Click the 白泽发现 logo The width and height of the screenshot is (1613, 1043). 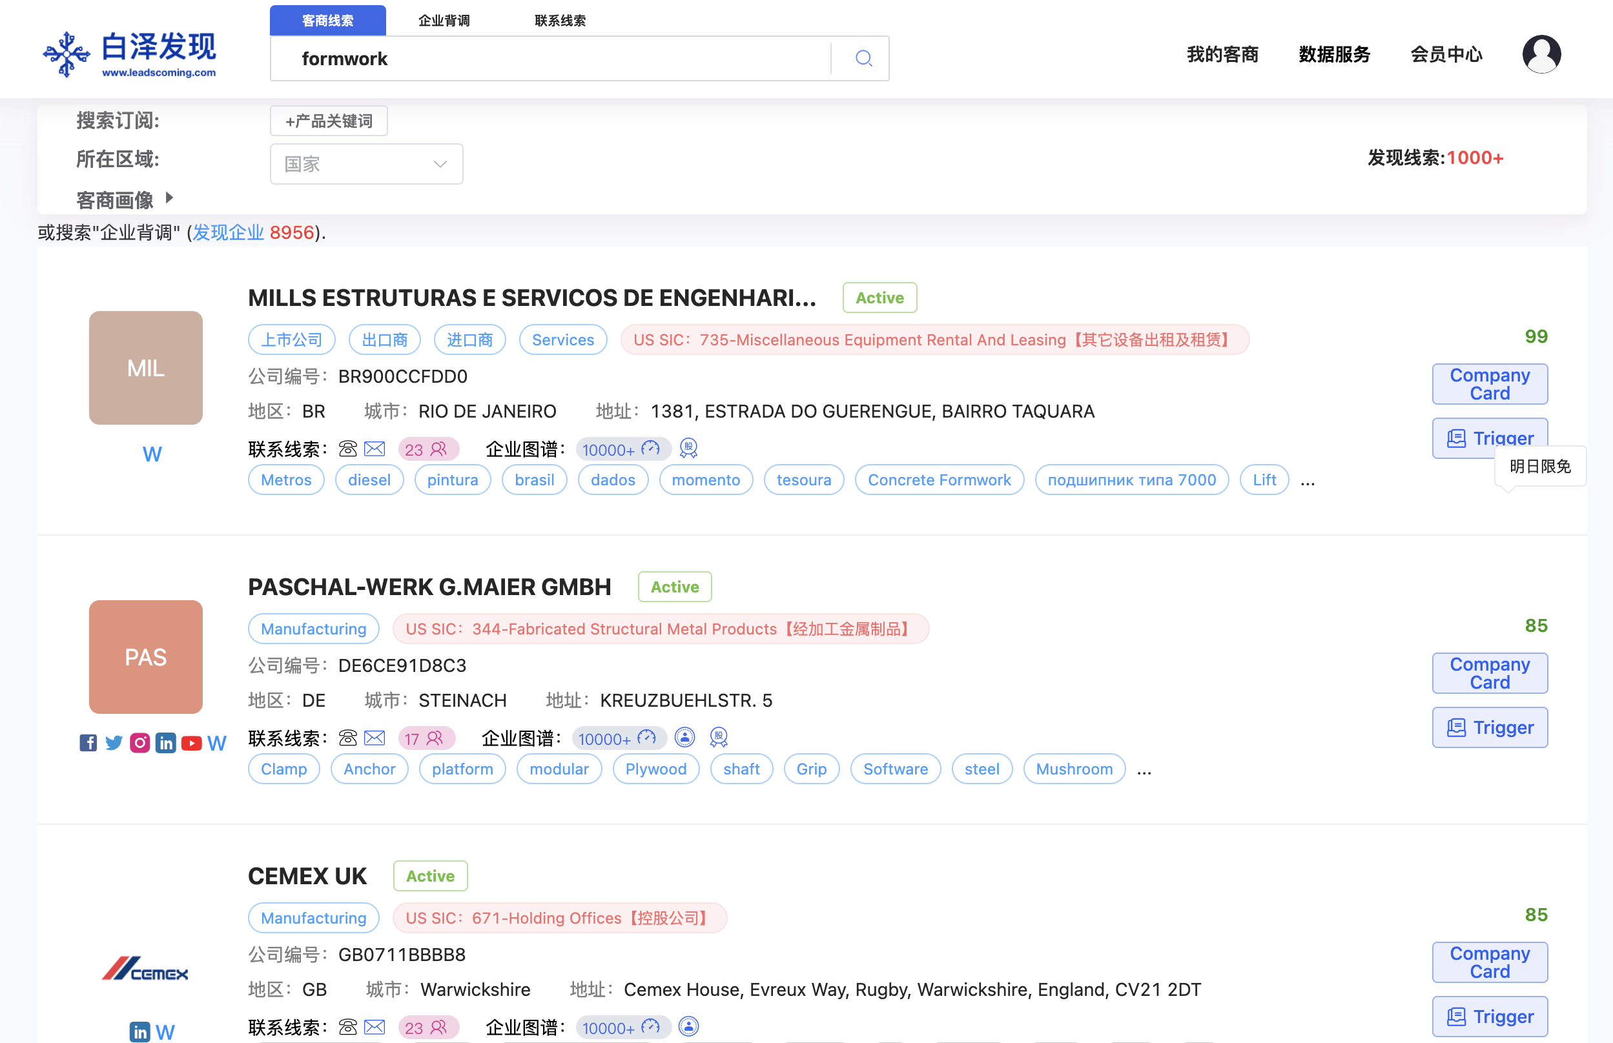[x=129, y=54]
